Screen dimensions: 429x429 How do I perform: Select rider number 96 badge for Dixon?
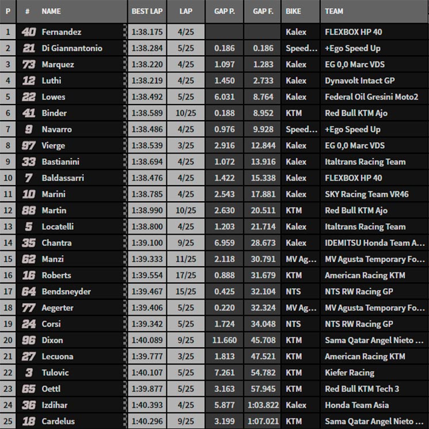click(29, 340)
